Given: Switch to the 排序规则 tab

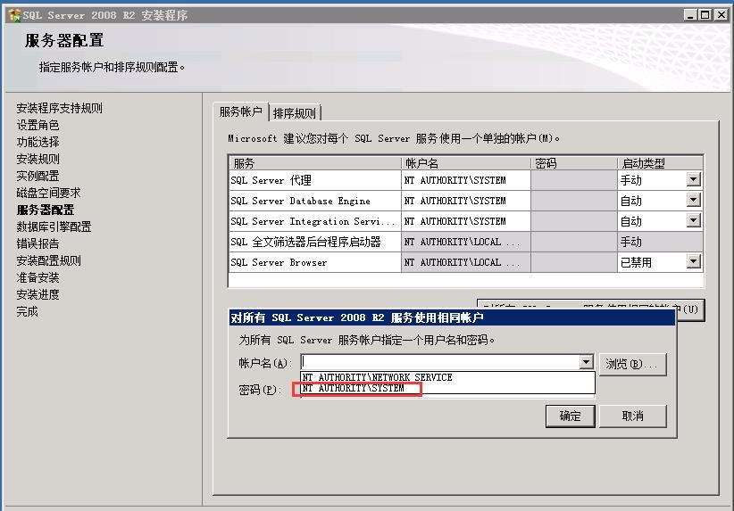Looking at the screenshot, I should coord(295,113).
